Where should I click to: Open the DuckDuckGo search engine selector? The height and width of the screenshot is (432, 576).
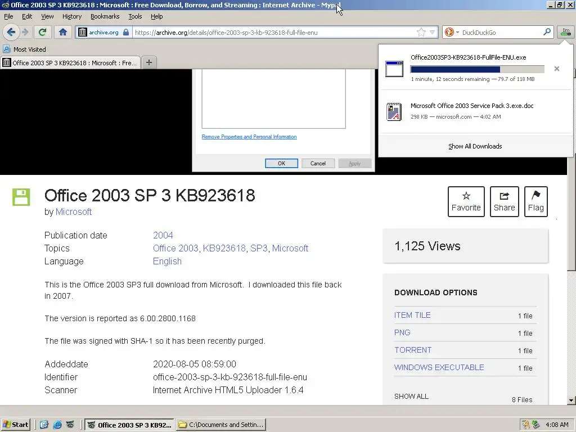(x=452, y=32)
